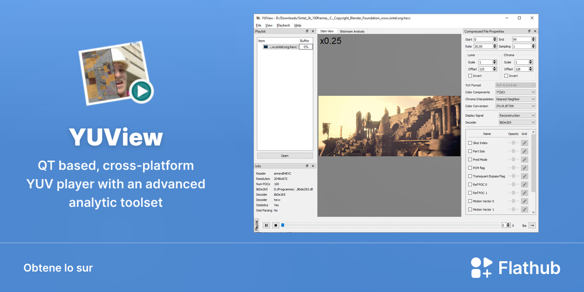Enable the Slice Index statistics checkbox
The image size is (584, 292).
tap(470, 143)
